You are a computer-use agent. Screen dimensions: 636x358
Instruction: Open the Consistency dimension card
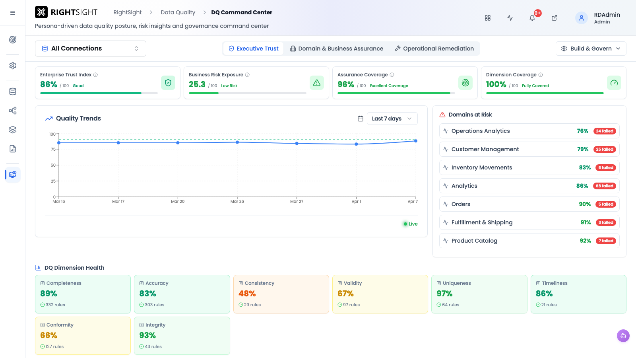(x=281, y=294)
